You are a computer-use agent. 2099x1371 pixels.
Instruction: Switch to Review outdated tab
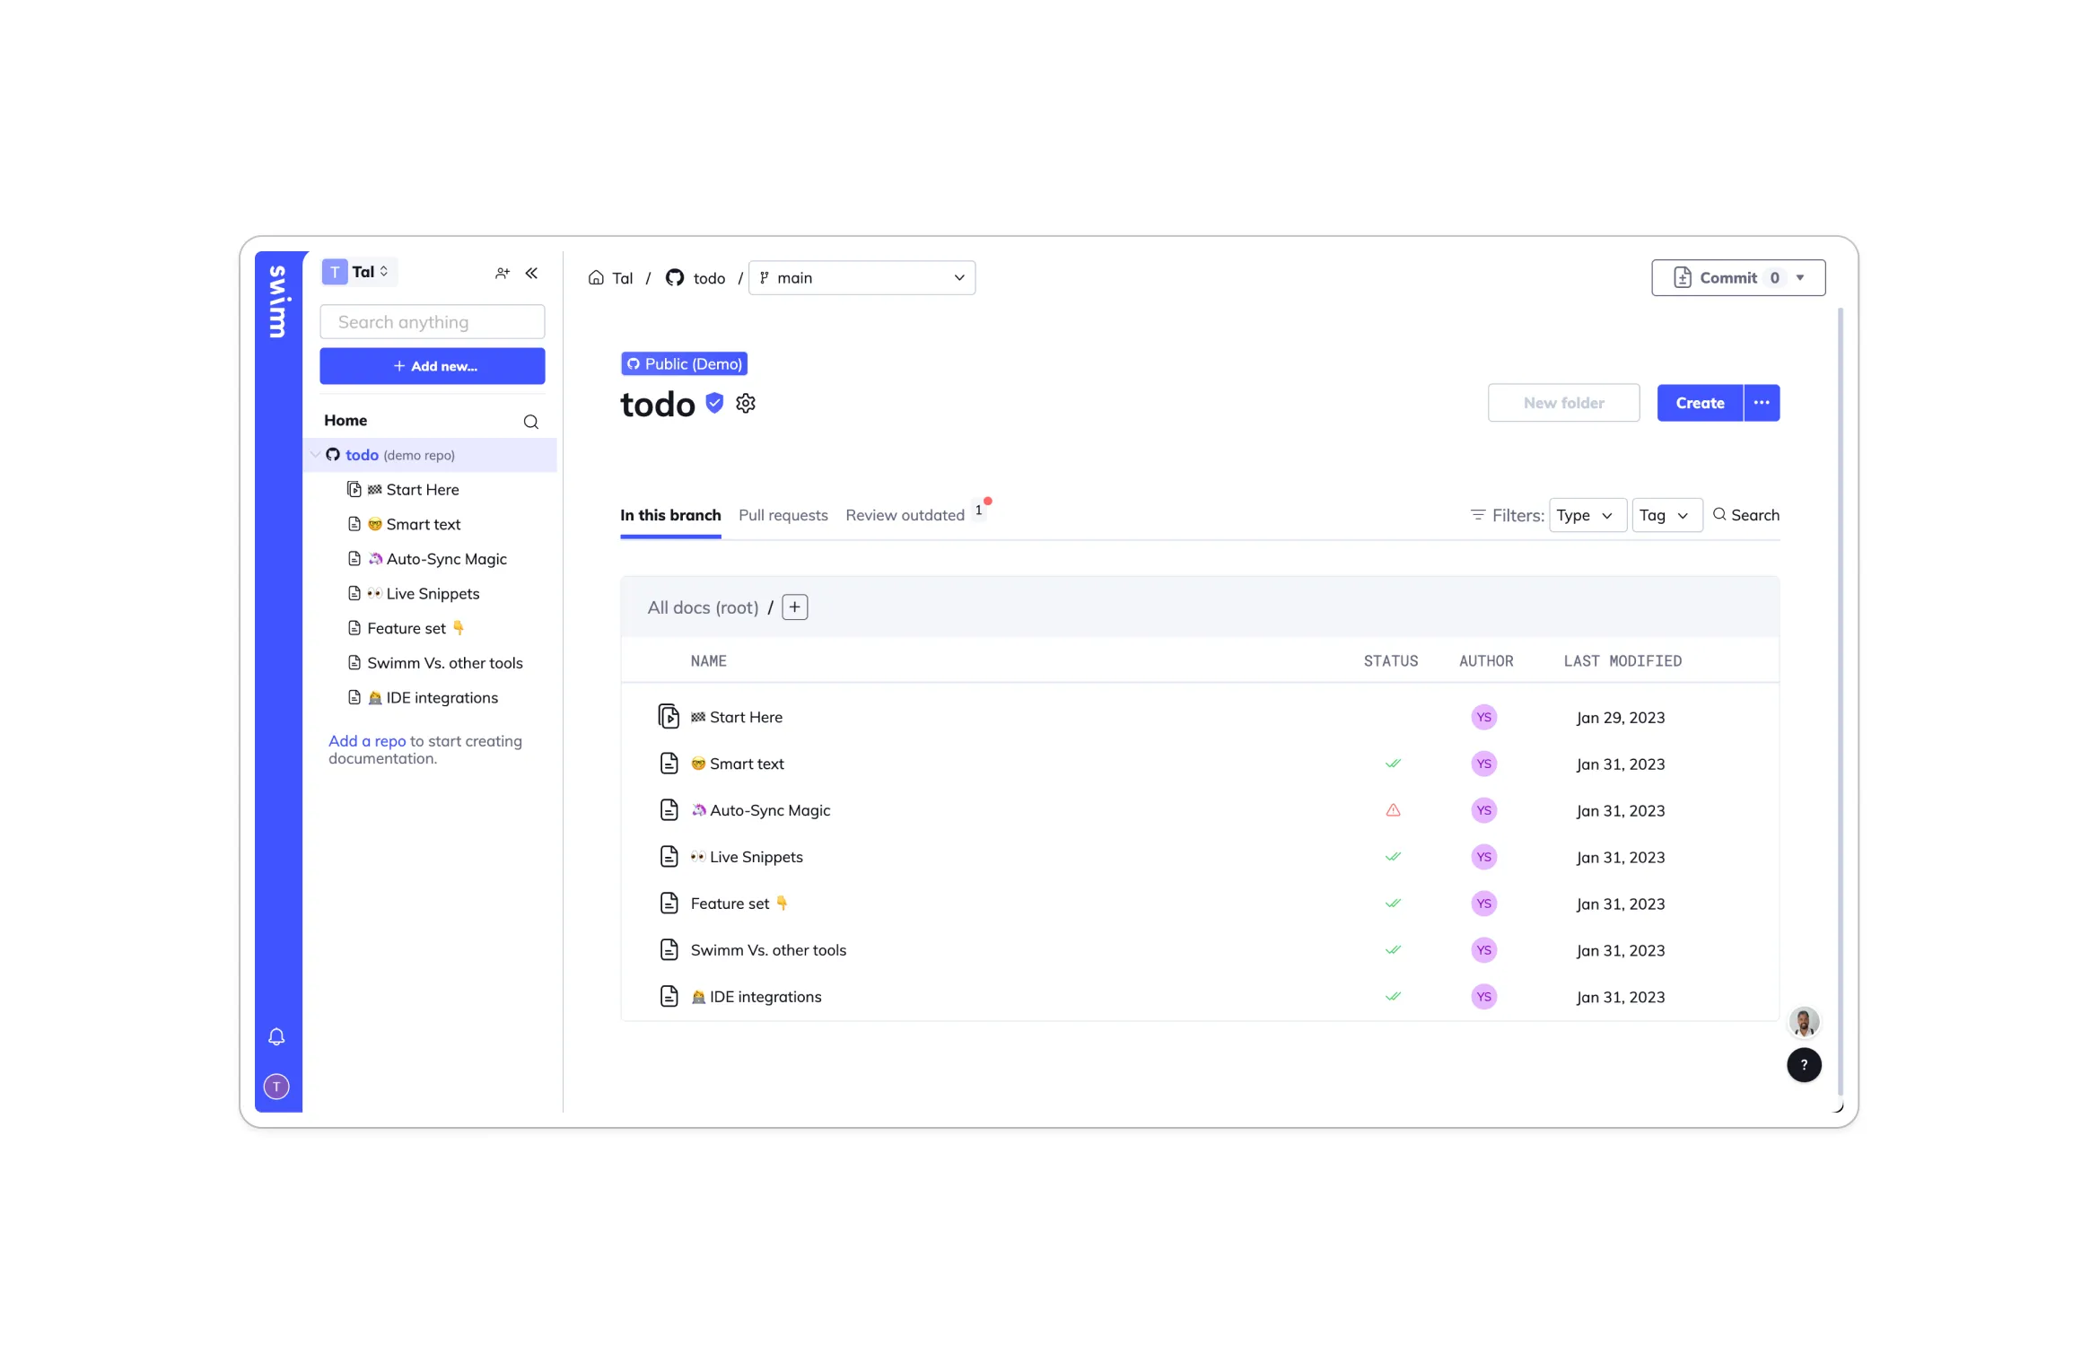[905, 515]
